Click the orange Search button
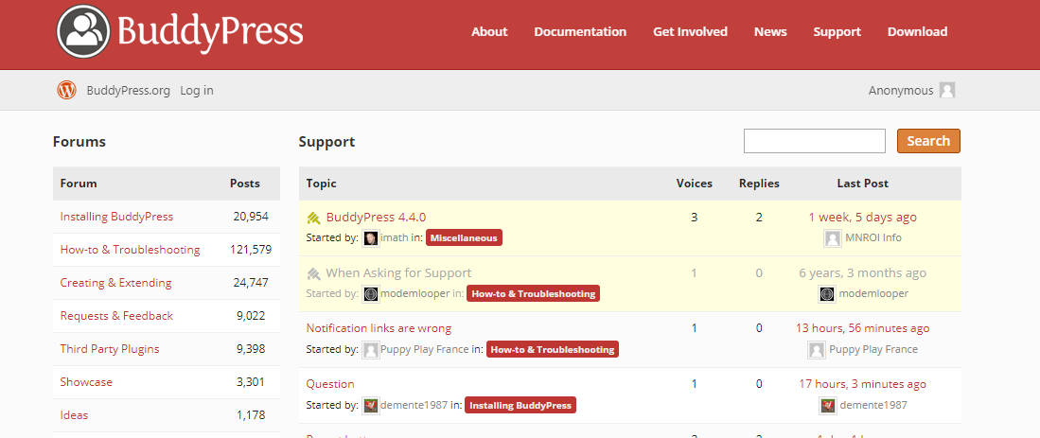Viewport: 1040px width, 438px height. 928,140
